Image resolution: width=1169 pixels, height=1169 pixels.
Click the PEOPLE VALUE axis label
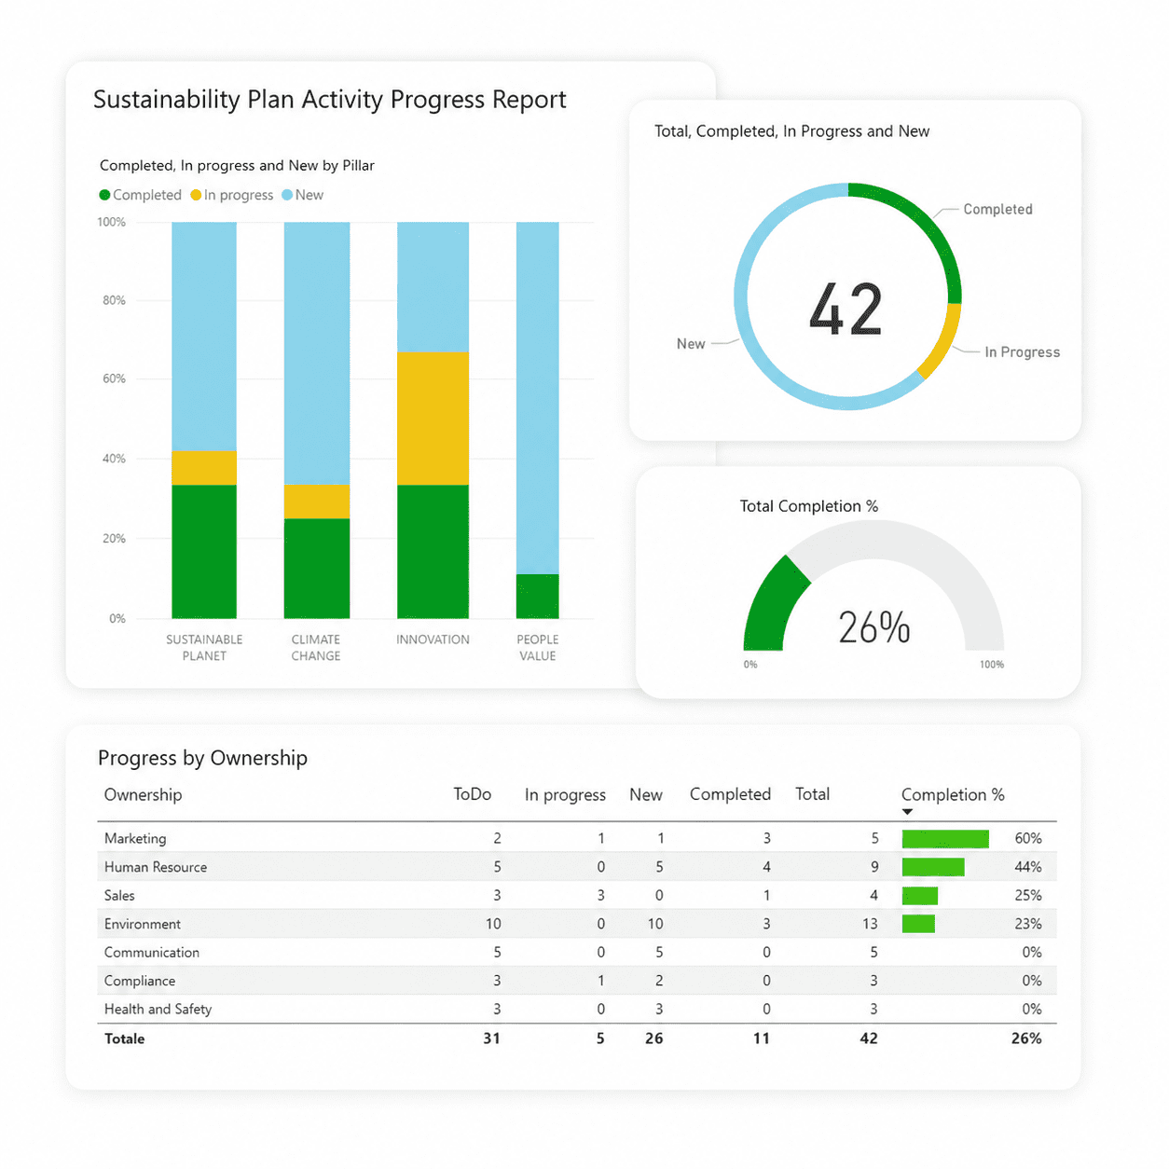tap(538, 648)
